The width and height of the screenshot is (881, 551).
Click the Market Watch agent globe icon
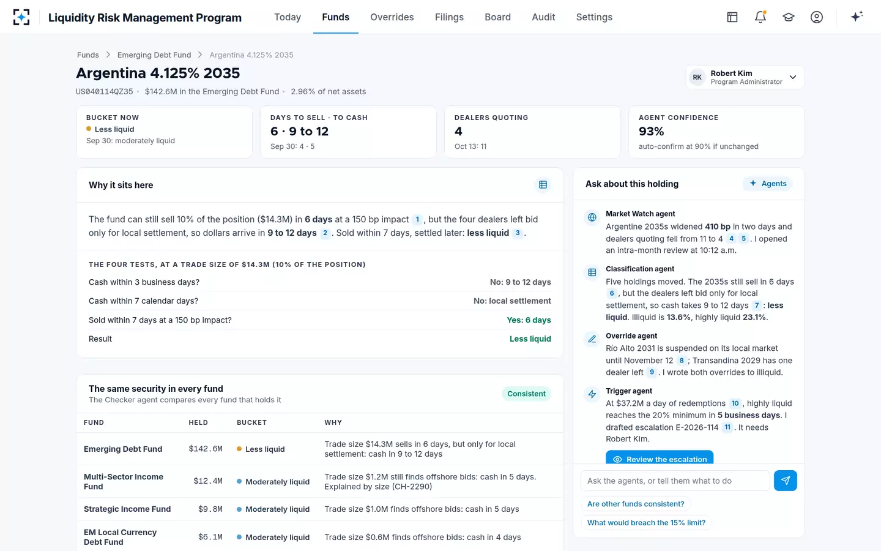point(592,217)
